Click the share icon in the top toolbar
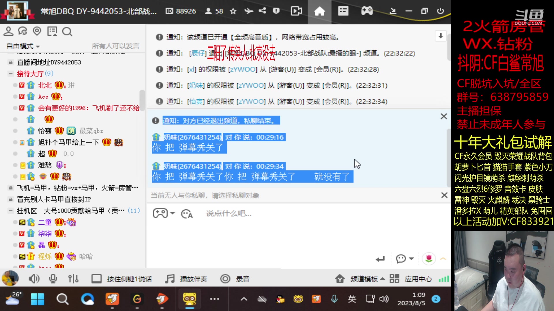This screenshot has width=554, height=311. tap(262, 11)
